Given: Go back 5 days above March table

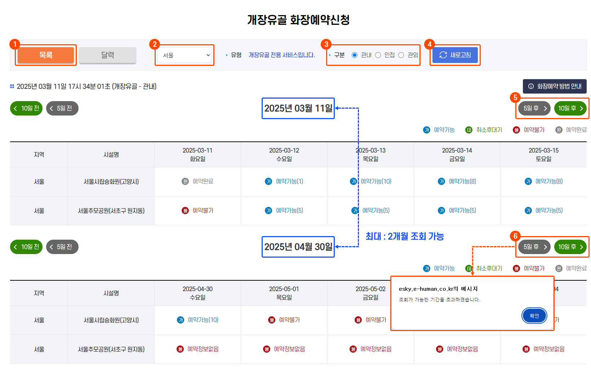Looking at the screenshot, I should coord(62,108).
